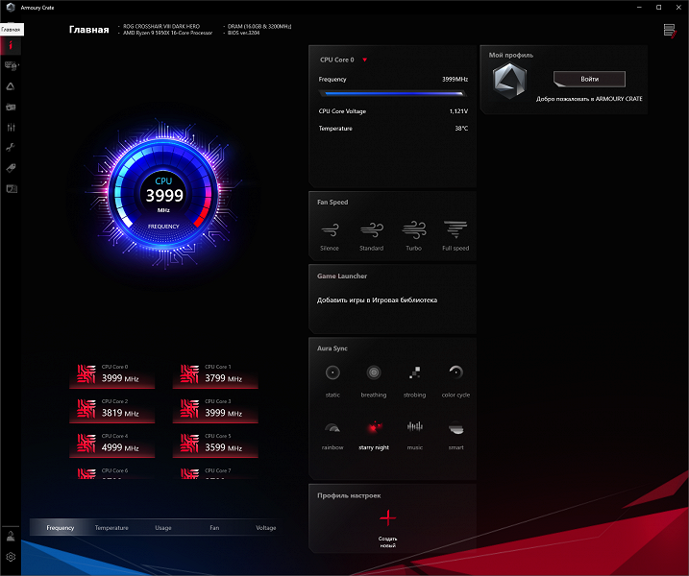This screenshot has height=576, width=689.
Task: Click the Профиль настроек panel title
Action: 349,495
